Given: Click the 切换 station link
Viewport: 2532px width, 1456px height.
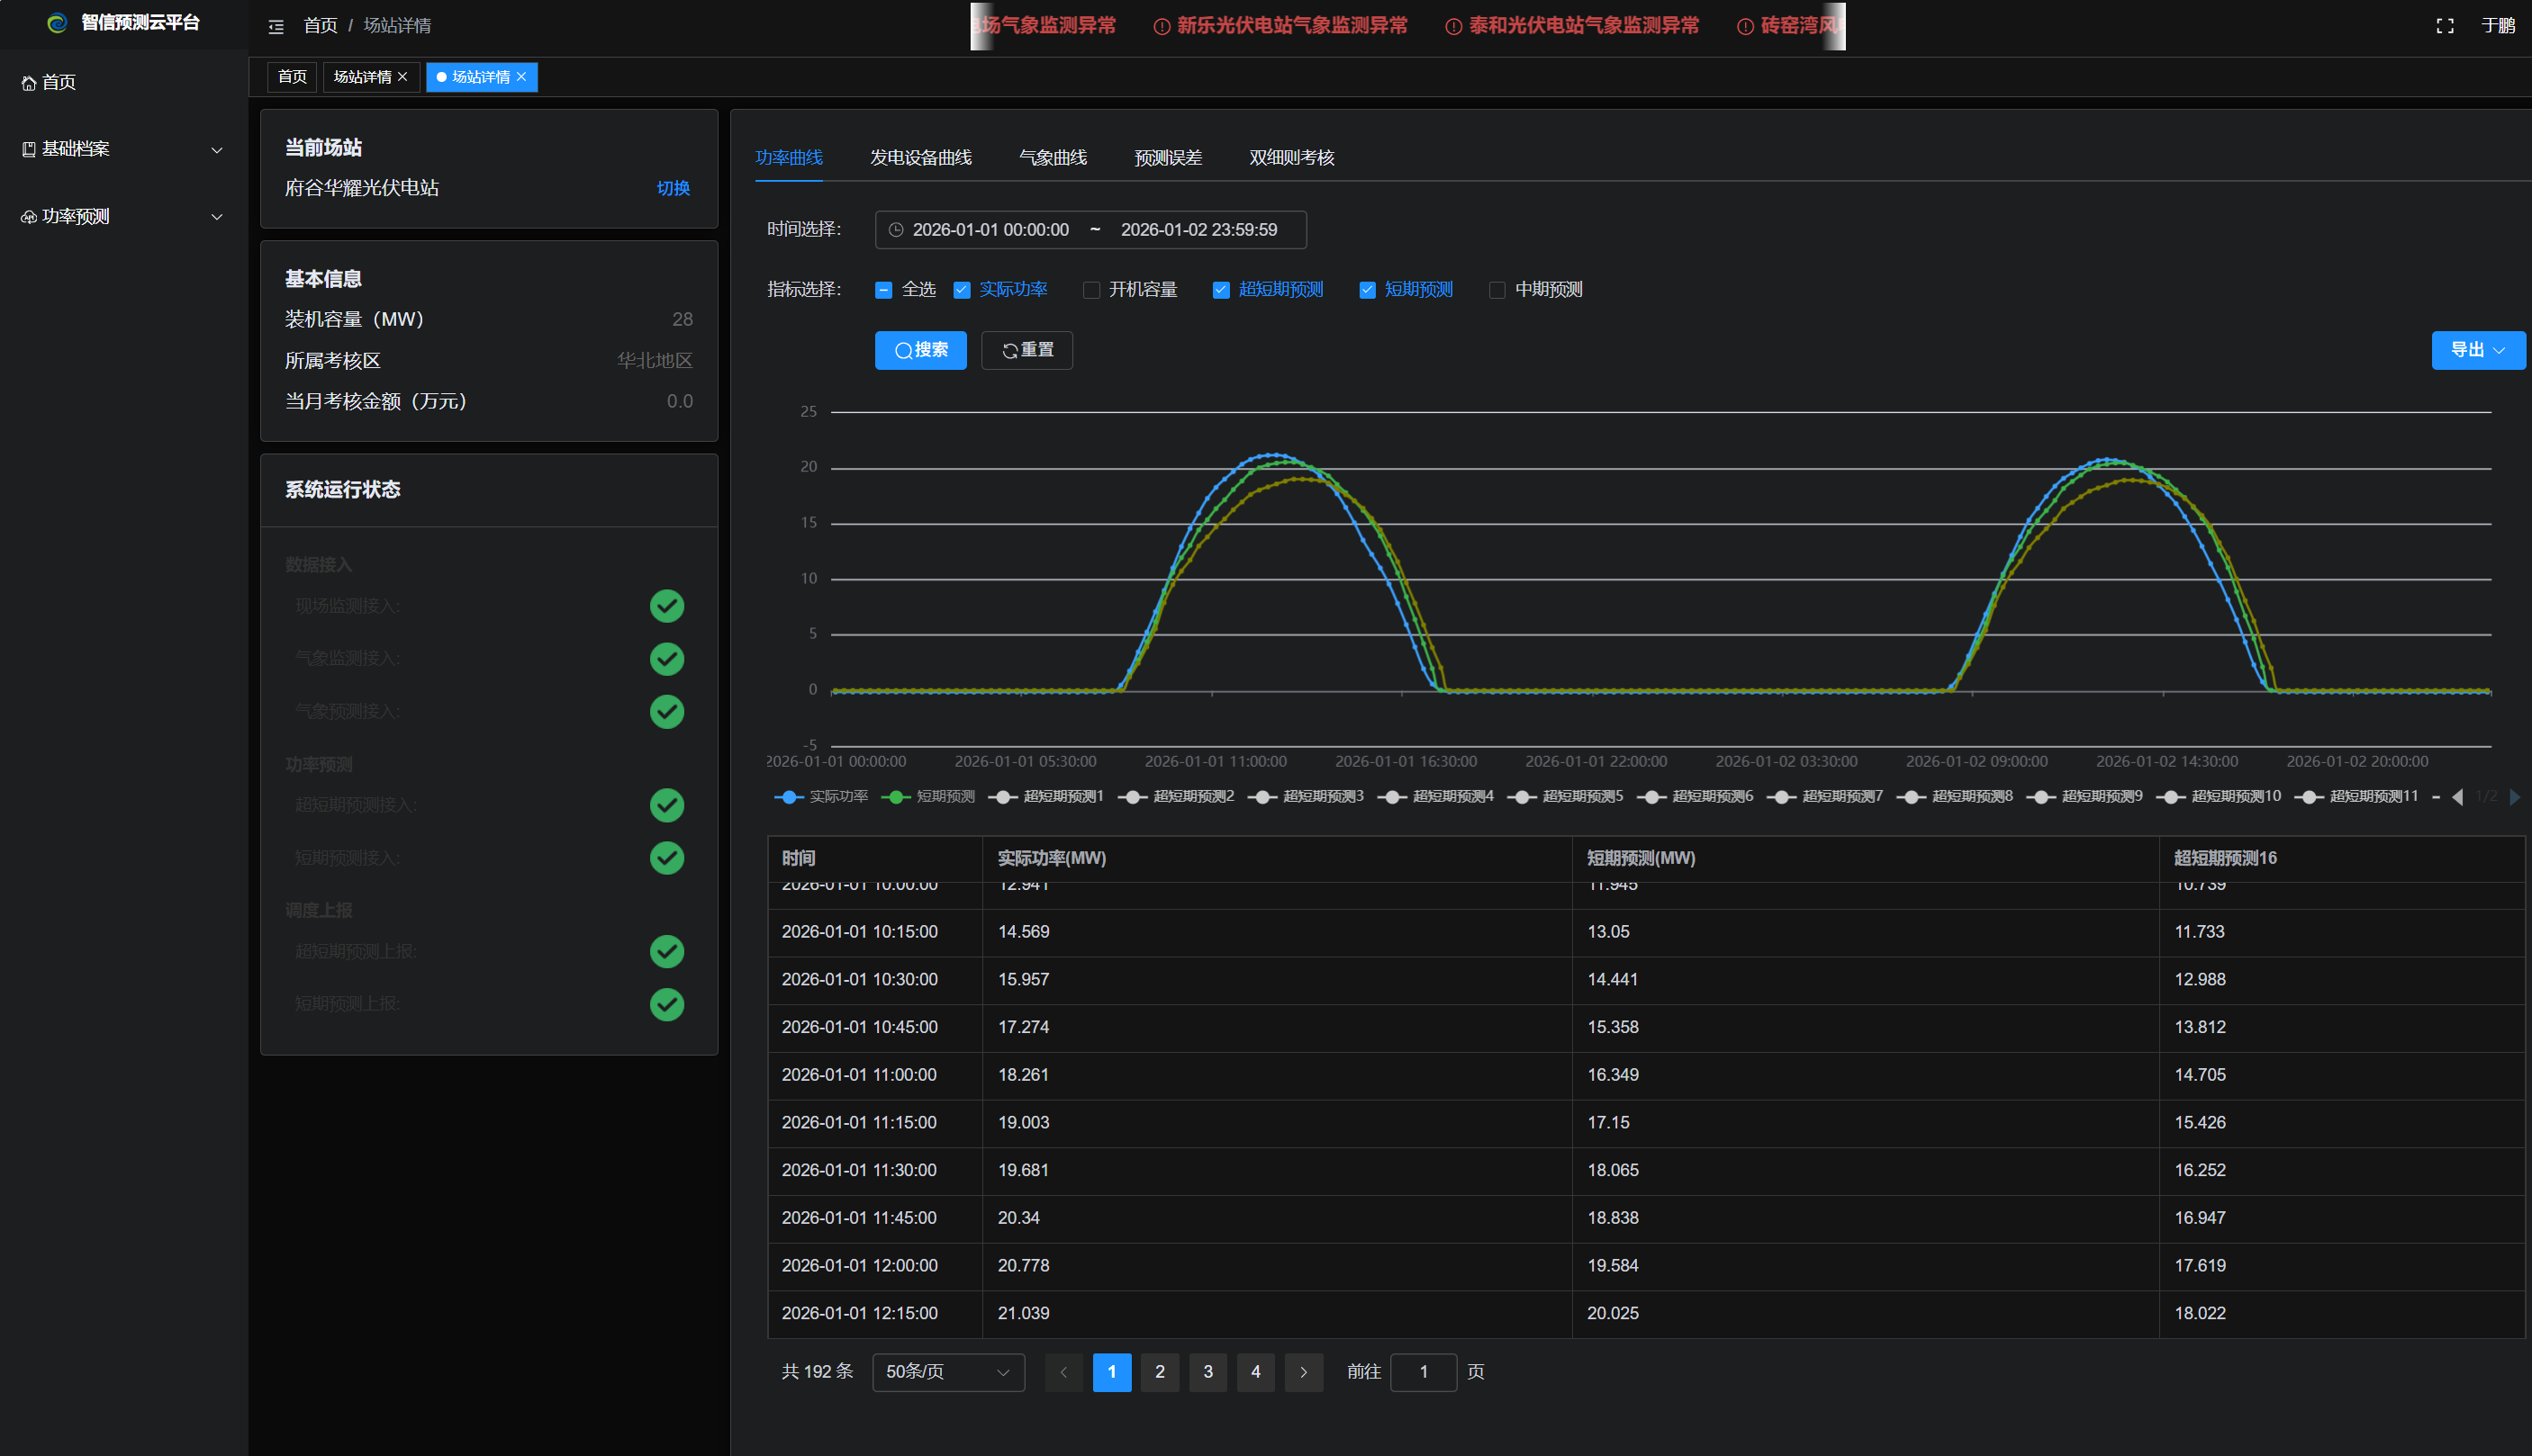Looking at the screenshot, I should [x=673, y=188].
